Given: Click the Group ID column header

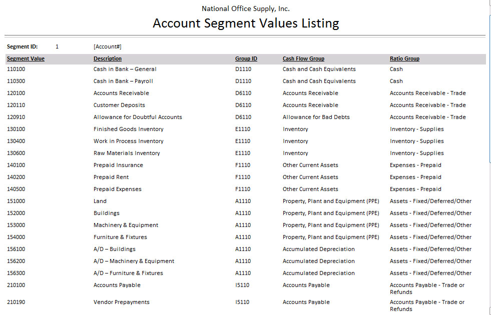Looking at the screenshot, I should click(246, 59).
